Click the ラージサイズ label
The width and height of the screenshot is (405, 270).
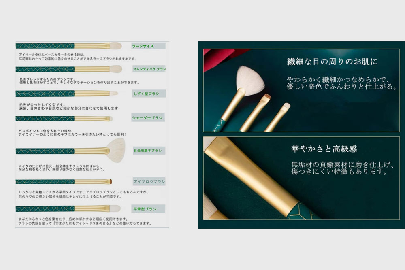tap(144, 46)
